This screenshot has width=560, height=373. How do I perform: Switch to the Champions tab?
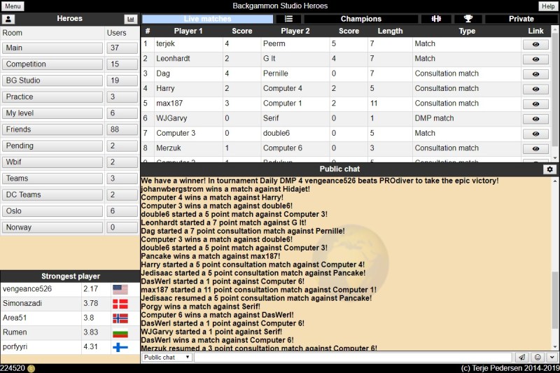360,19
